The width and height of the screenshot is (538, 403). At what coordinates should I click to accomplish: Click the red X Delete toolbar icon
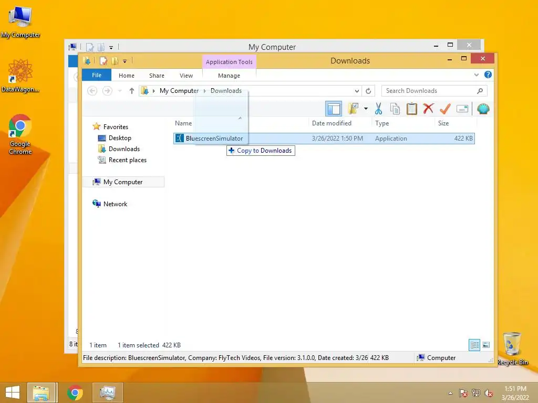coord(428,109)
